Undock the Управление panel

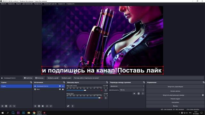[x=204, y=82]
